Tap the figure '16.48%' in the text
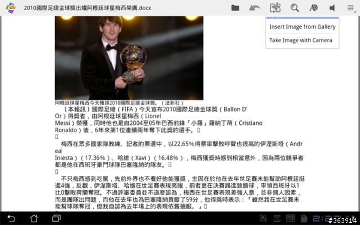Image resolution: width=360 pixels, height=225 pixels. [168, 158]
